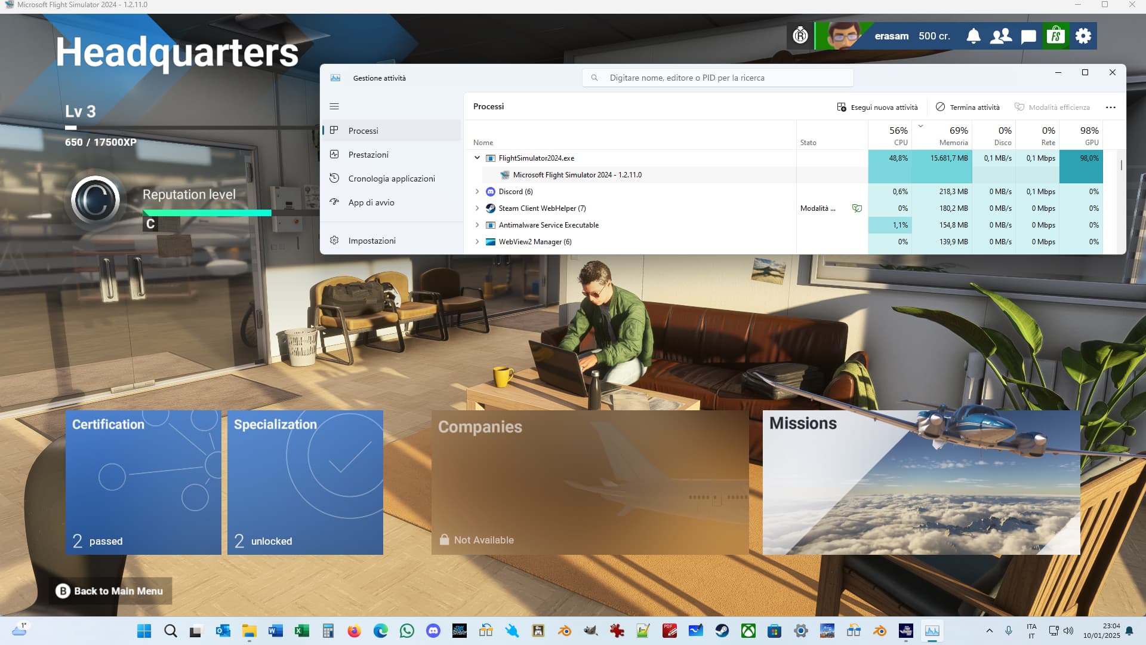This screenshot has width=1146, height=645.
Task: Click the Task Manager hamburger menu icon
Action: (x=334, y=106)
